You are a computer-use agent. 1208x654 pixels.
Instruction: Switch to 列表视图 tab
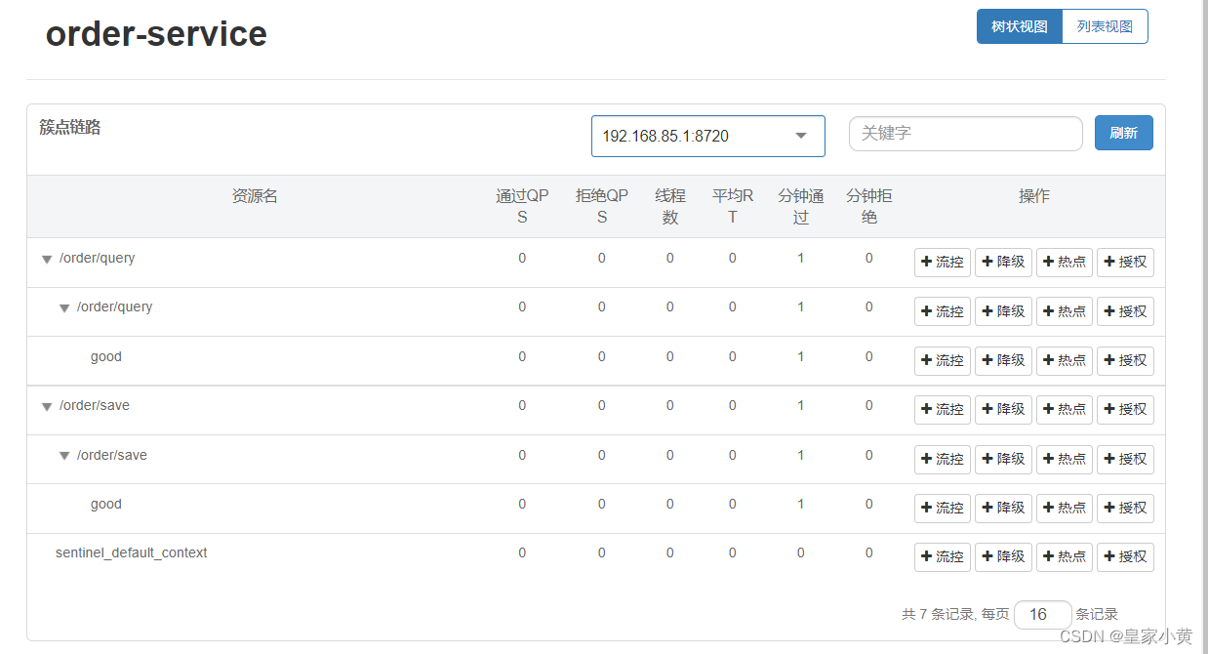[x=1105, y=26]
